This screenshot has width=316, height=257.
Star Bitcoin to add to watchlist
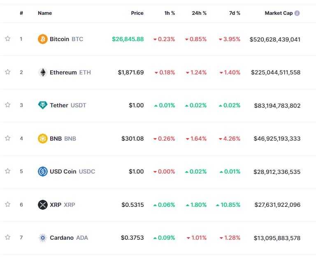pos(7,39)
